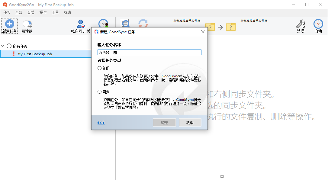Click the analyze magnifier icon in toolbar
Screen dimensions: 328x180
coord(126,24)
